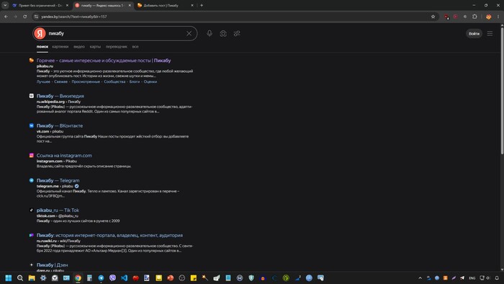
Task: Select the 'все' services tab
Action: [135, 47]
